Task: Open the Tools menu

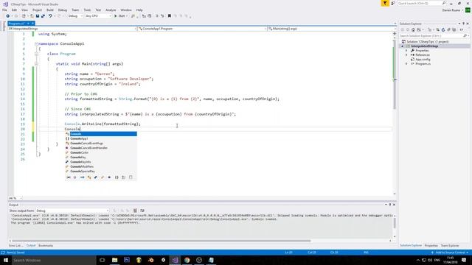Action: pyautogui.click(x=87, y=10)
